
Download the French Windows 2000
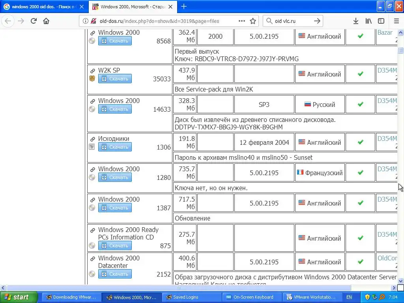115,177
